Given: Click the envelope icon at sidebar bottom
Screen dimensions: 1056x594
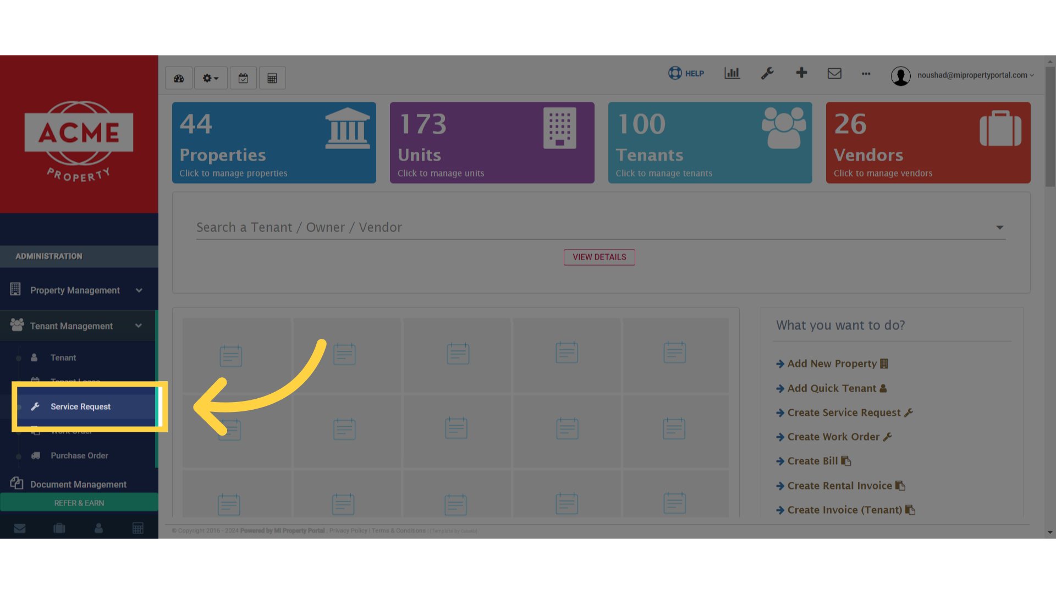Looking at the screenshot, I should (x=20, y=528).
